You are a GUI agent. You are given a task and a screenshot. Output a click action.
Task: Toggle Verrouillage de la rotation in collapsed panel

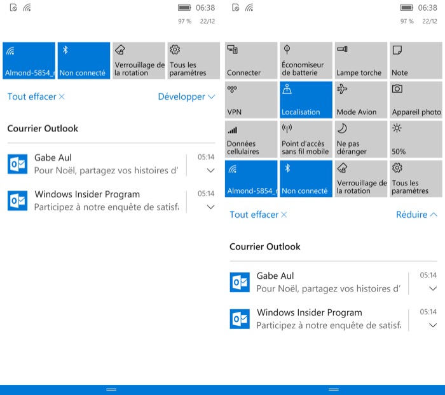point(139,60)
